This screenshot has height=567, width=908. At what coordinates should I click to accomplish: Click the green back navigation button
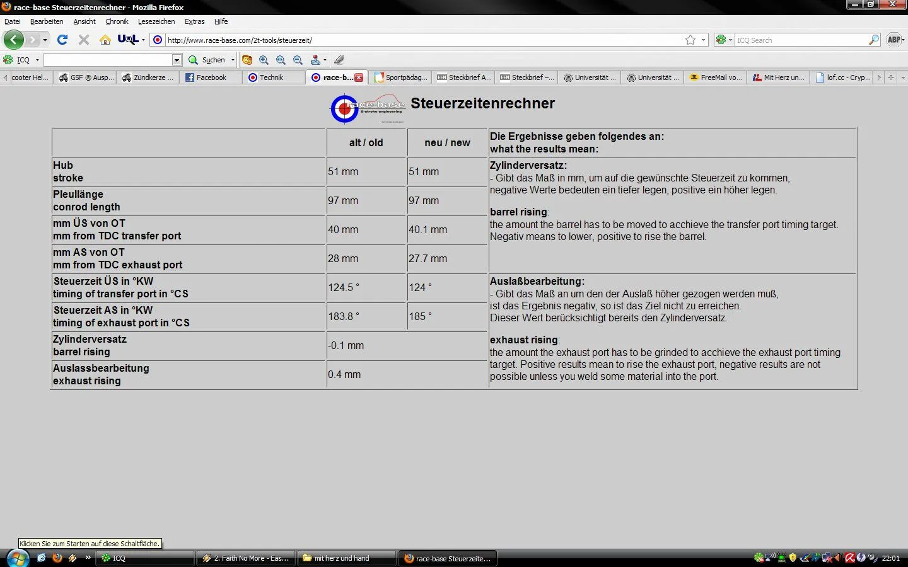(x=13, y=40)
